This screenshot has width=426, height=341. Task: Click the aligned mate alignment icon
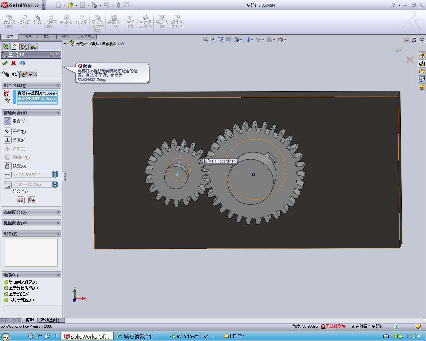tap(21, 200)
